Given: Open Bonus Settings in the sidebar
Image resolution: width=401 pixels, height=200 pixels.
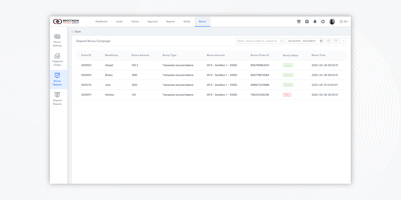Looking at the screenshot, I should click(x=57, y=40).
